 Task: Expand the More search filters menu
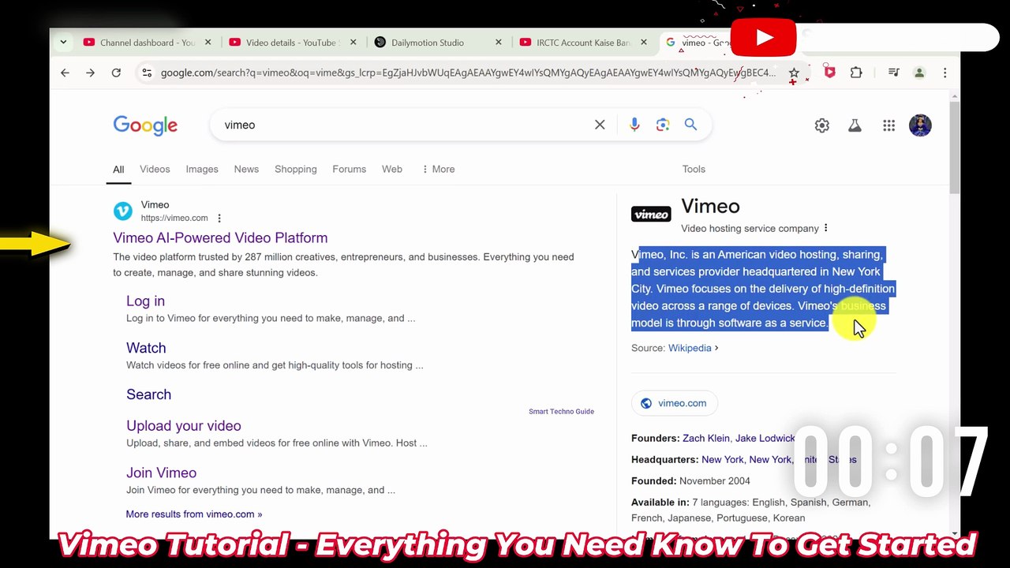pyautogui.click(x=438, y=169)
